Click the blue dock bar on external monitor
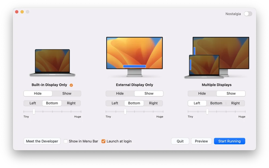 134,66
